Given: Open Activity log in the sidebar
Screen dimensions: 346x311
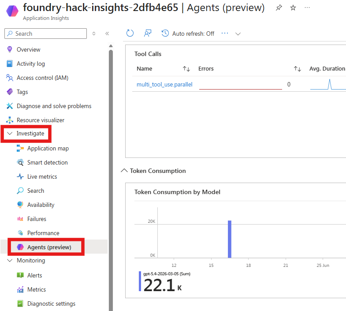Looking at the screenshot, I should click(31, 64).
